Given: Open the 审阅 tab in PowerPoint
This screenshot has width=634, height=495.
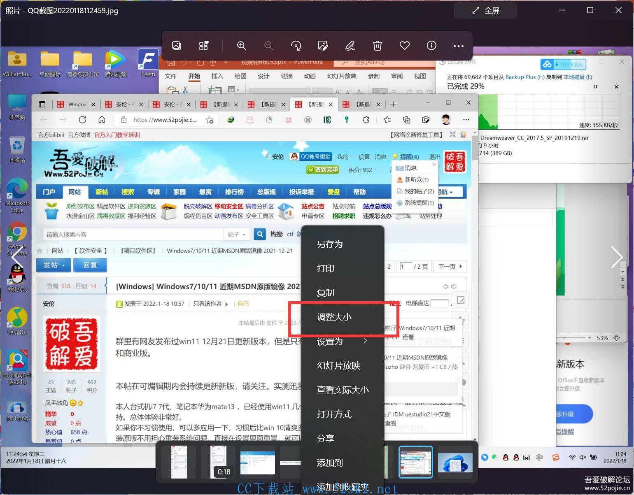Looking at the screenshot, I should pyautogui.click(x=397, y=76).
